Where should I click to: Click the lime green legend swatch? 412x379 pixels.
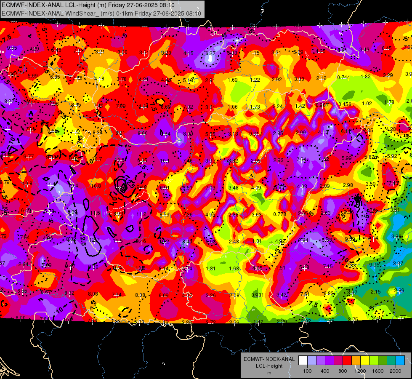click(374, 360)
